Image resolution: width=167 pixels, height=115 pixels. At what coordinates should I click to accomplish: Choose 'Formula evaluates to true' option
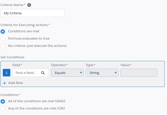click(3, 39)
